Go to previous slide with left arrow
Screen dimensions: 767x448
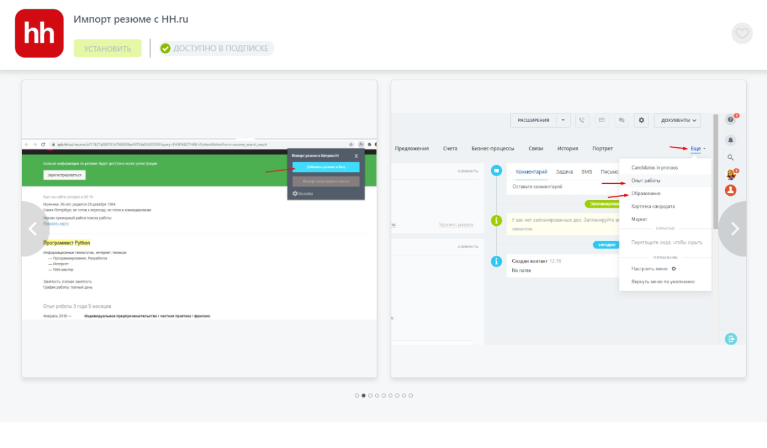point(33,229)
